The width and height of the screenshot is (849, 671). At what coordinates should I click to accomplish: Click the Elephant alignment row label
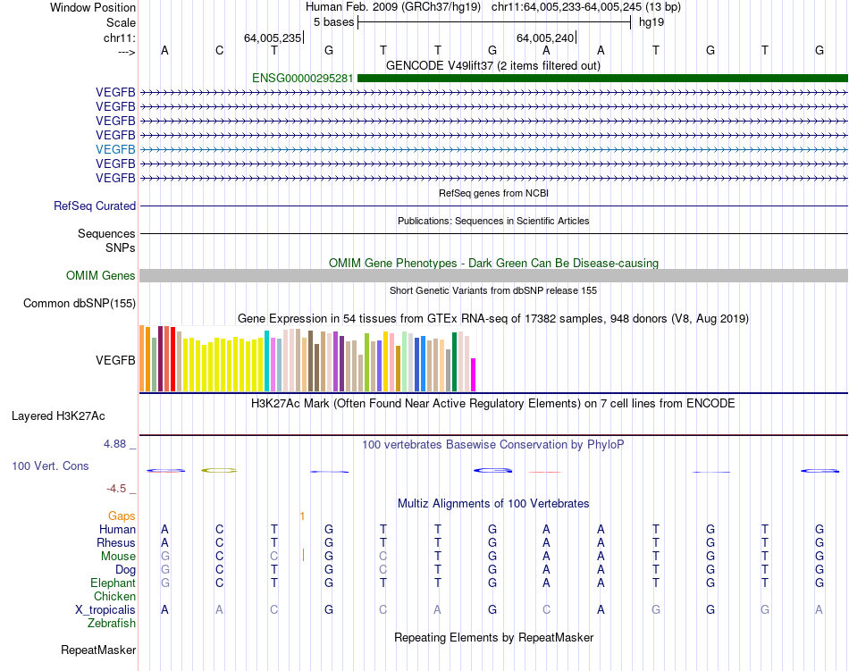pos(113,583)
